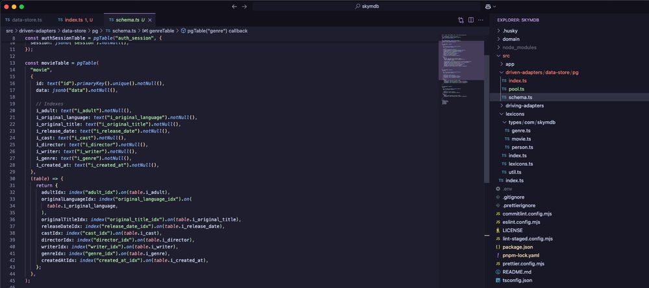Click the icon beside tsconfig.json
This screenshot has height=288, width=649.
[x=498, y=280]
